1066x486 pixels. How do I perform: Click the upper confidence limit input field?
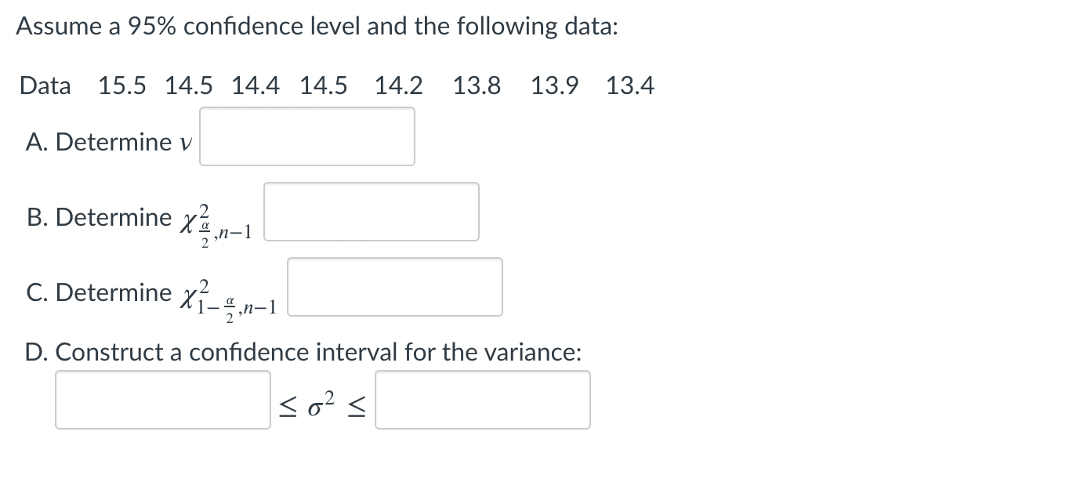pyautogui.click(x=482, y=400)
